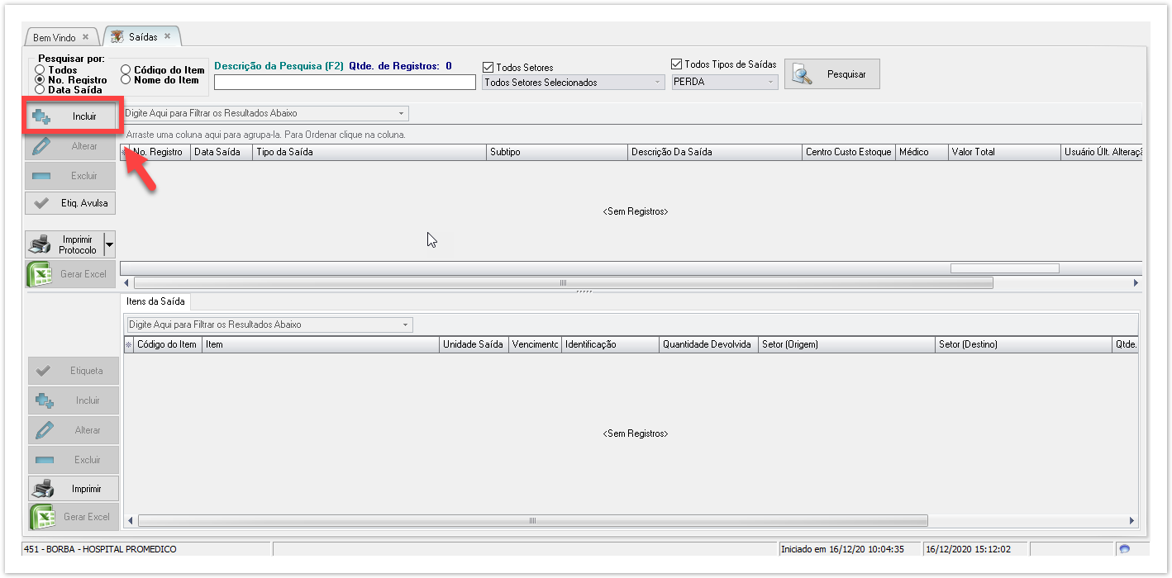Close the Saídas tab with its X

pos(167,36)
